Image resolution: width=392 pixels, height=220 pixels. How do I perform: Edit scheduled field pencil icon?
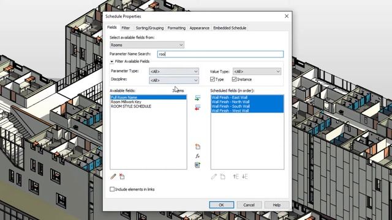click(x=214, y=177)
